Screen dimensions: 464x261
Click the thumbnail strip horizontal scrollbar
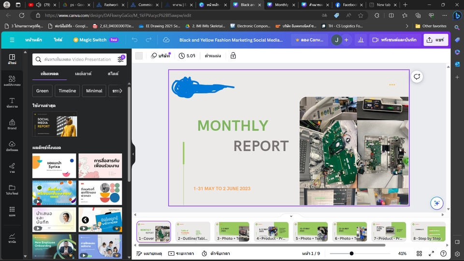(262, 245)
